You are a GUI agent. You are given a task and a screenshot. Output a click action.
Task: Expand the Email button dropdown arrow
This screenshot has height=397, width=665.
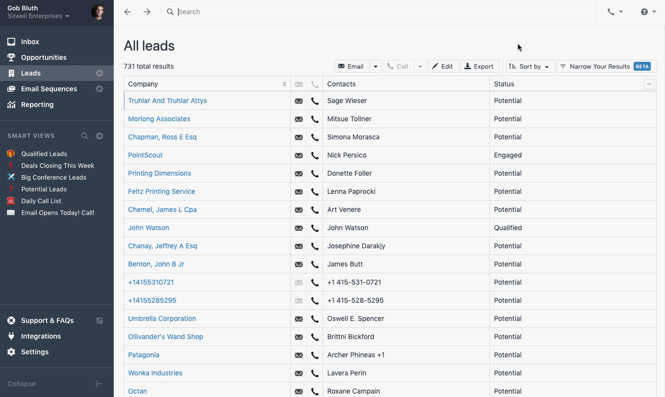coord(376,67)
